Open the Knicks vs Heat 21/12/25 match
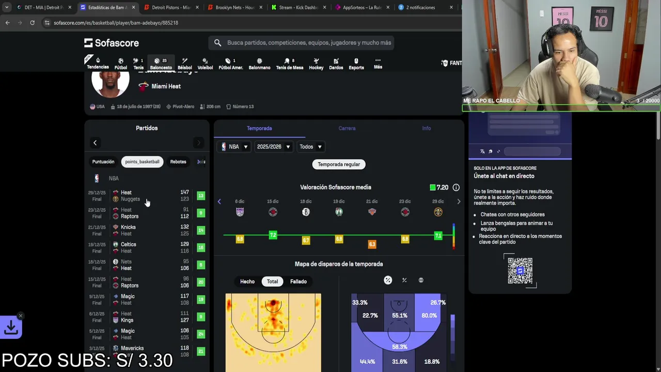Screen dimensions: 661x372 147,230
